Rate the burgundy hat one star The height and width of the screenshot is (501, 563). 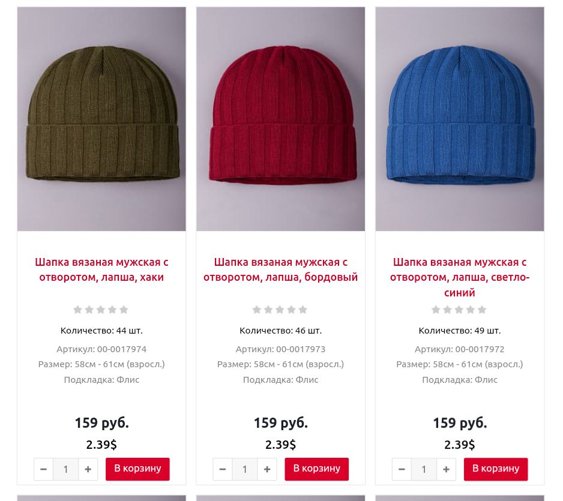[x=257, y=310]
